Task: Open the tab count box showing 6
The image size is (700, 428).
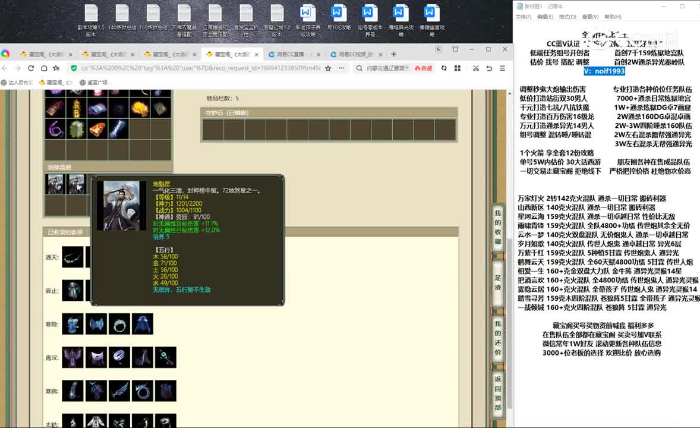Action: tap(439, 49)
